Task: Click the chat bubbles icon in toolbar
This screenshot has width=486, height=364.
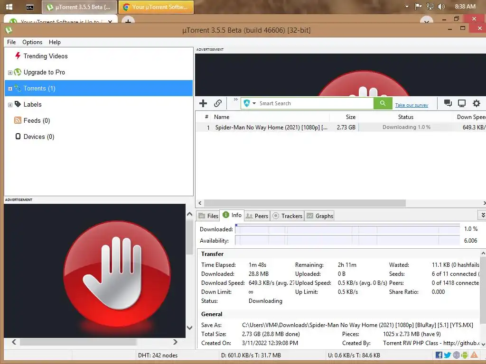Action: point(448,103)
